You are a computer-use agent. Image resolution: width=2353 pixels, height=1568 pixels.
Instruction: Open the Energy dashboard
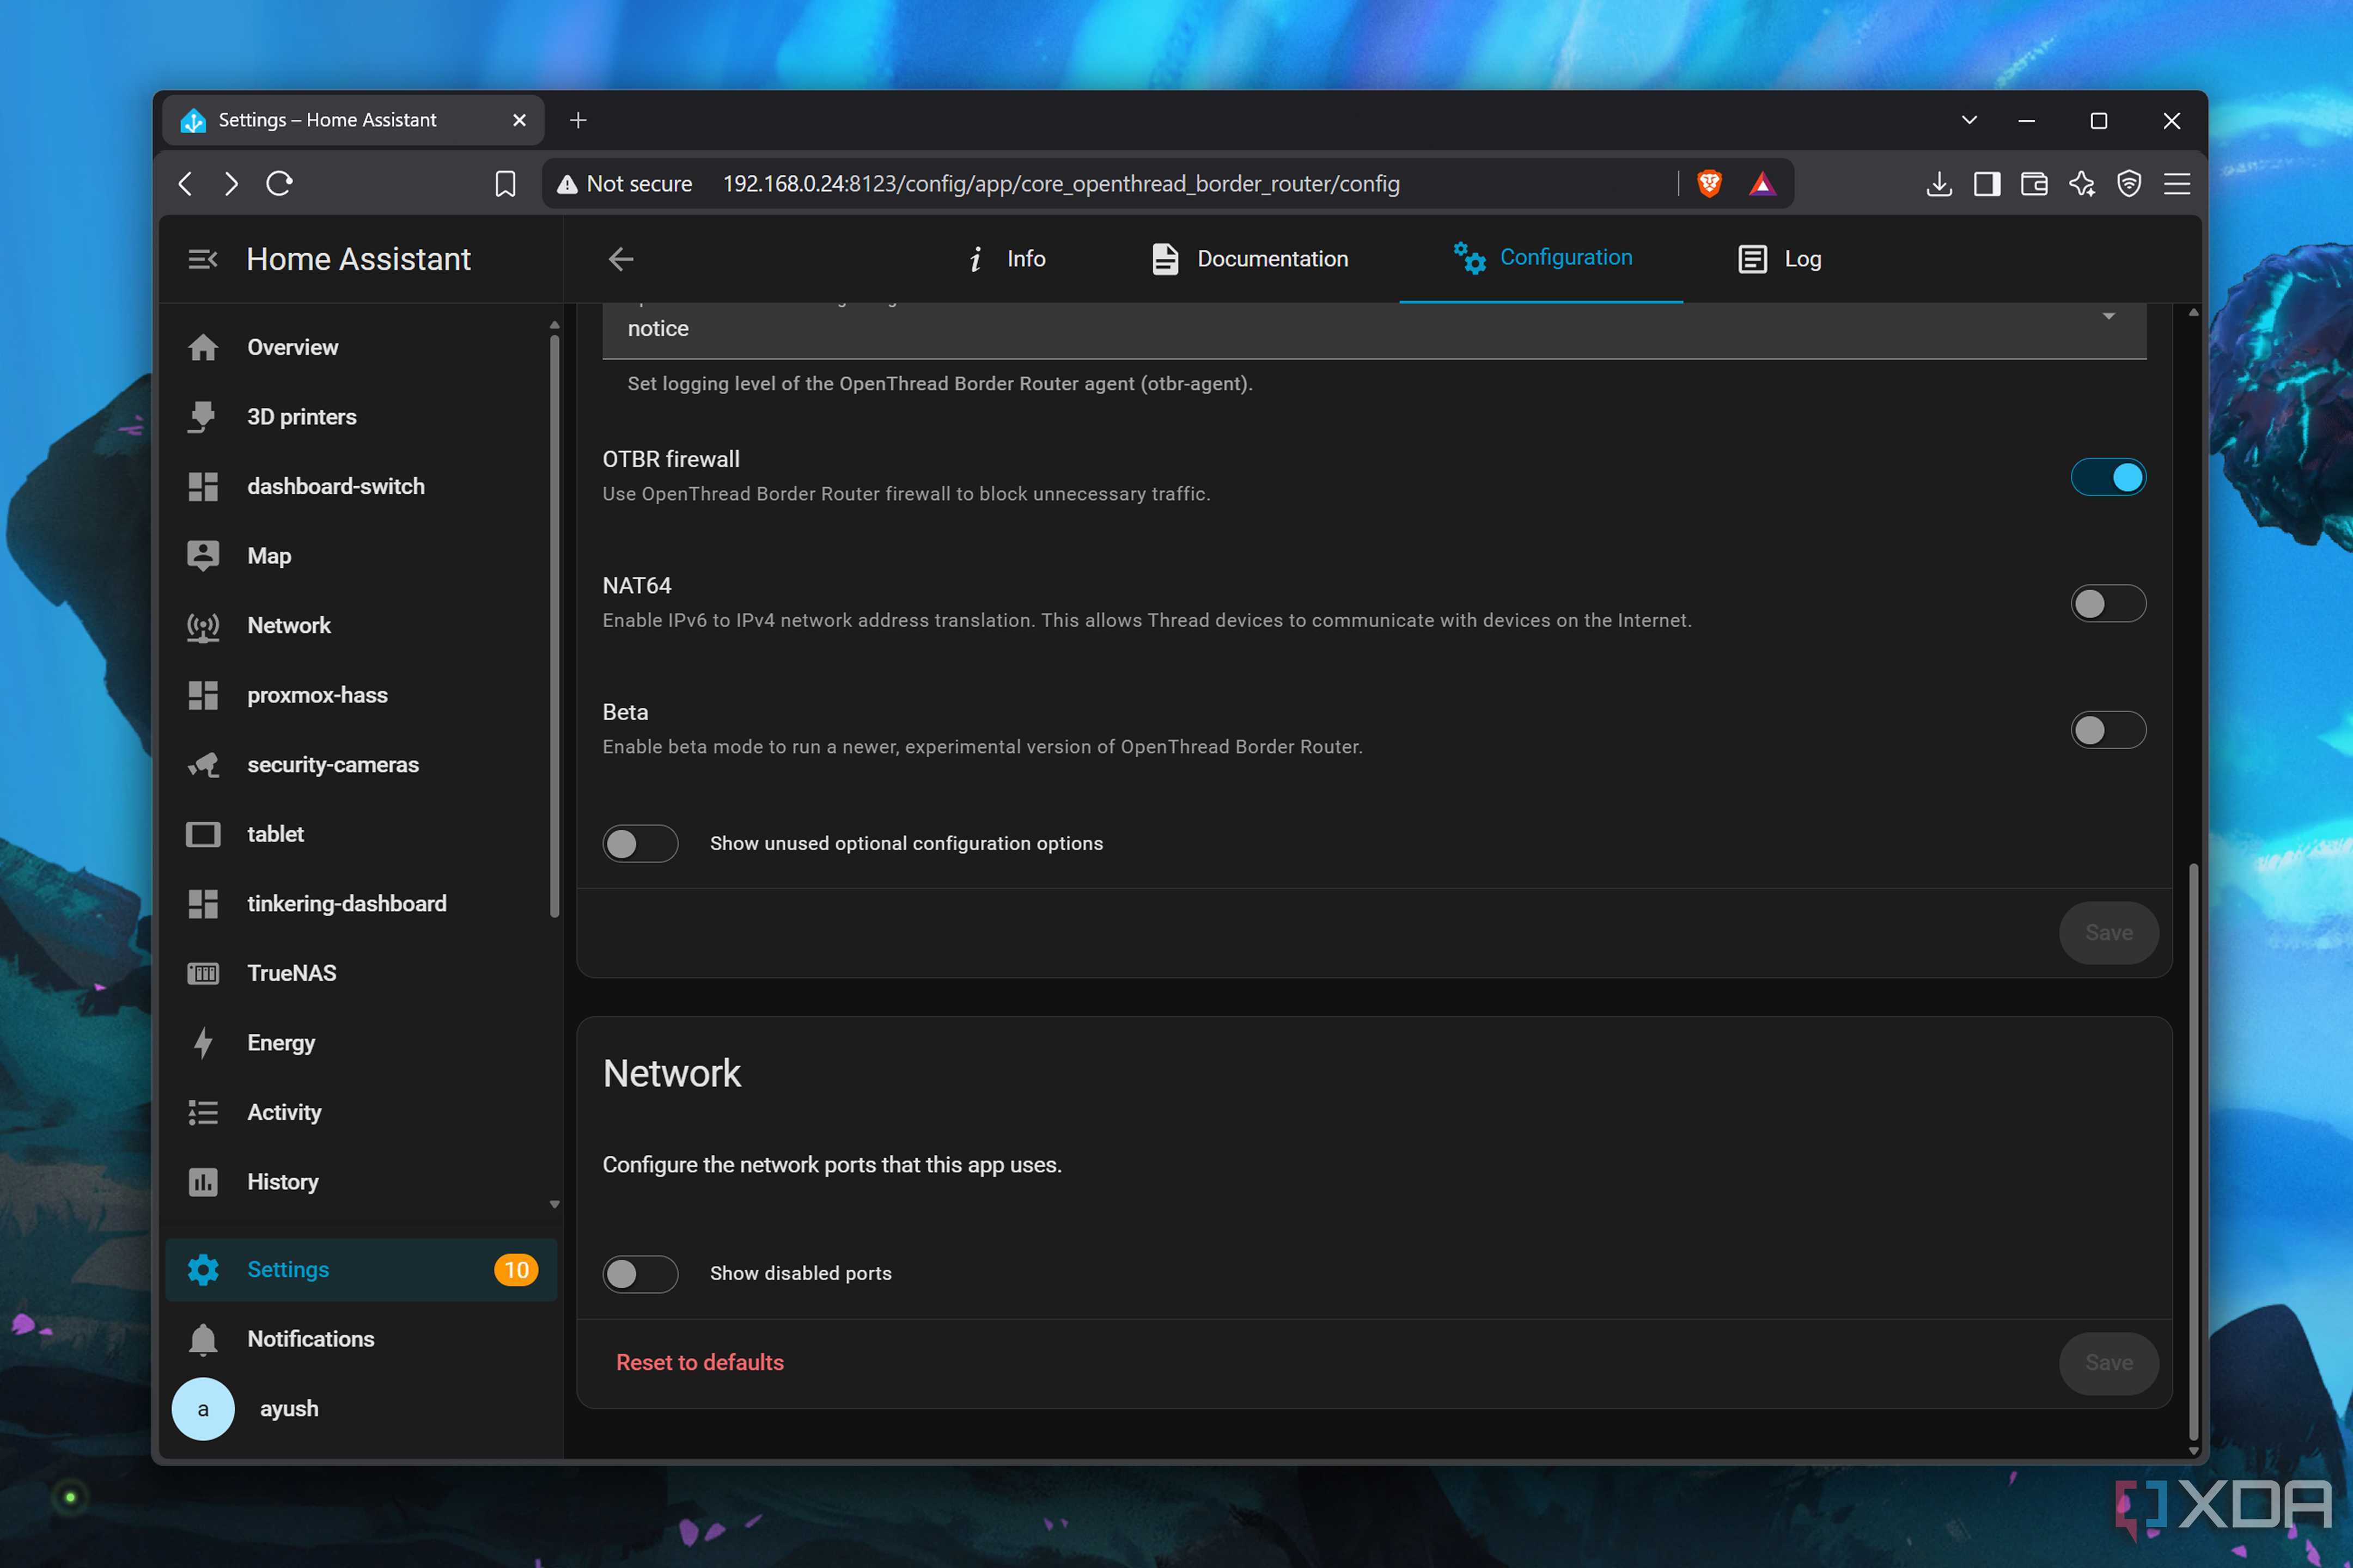(x=360, y=1043)
